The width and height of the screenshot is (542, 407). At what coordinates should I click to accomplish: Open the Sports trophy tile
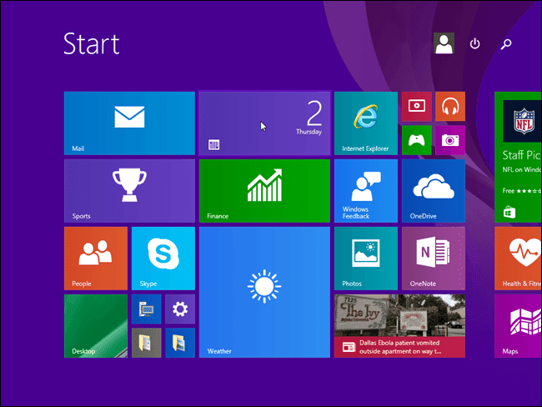pyautogui.click(x=129, y=190)
